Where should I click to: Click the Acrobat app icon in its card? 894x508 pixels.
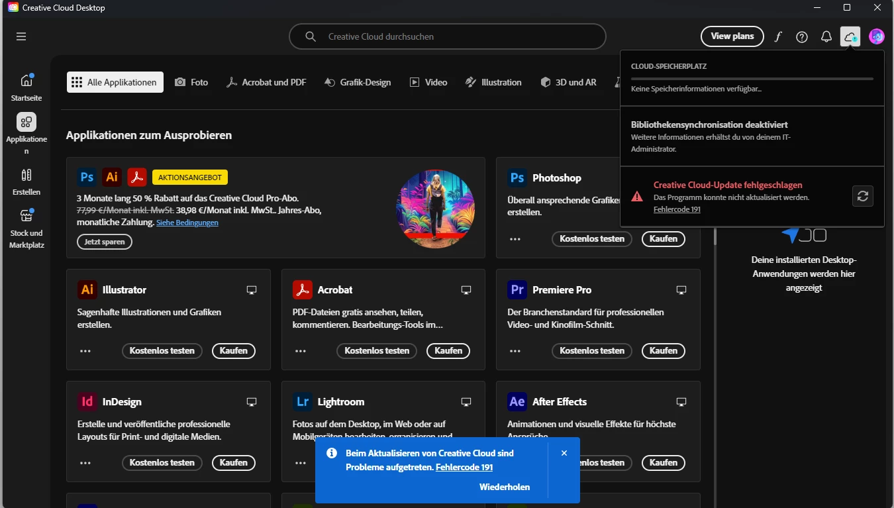(302, 289)
